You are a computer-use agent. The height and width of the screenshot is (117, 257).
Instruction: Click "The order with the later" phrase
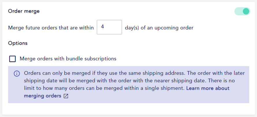pos(215,73)
